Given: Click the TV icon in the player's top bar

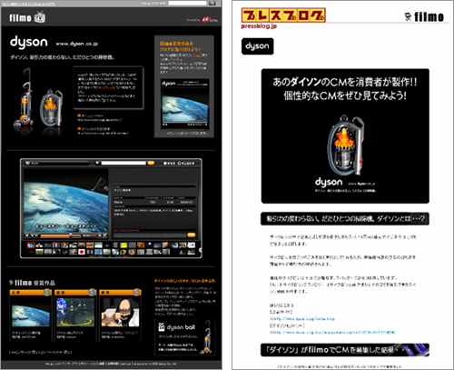Looking at the screenshot, I should 27,163.
